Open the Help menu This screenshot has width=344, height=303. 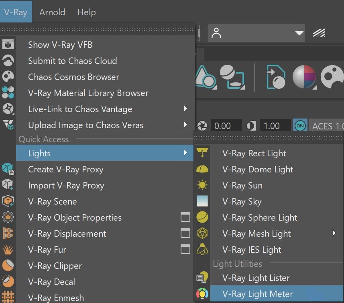[87, 12]
